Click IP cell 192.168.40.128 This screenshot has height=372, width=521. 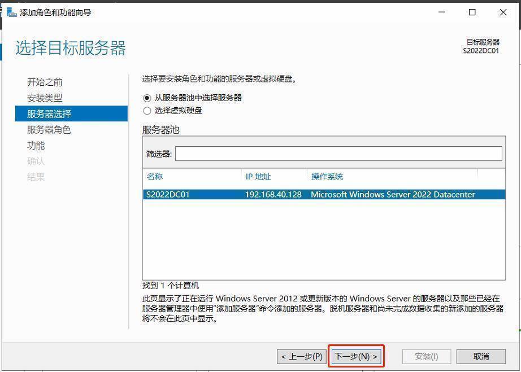click(273, 194)
